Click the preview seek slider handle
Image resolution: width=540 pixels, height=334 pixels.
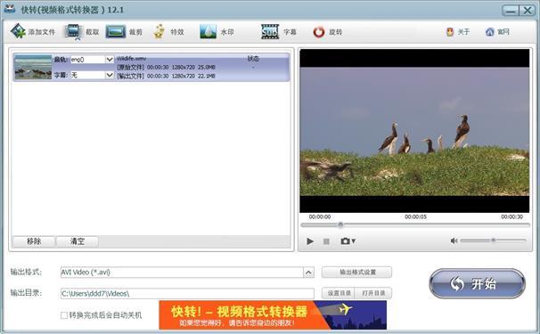pyautogui.click(x=340, y=224)
